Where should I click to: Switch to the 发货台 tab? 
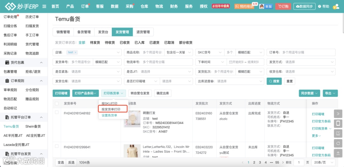(103, 32)
